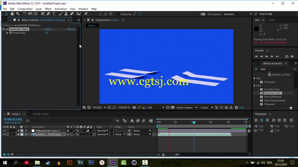Expand Adjustment Layer 1 properties
The width and height of the screenshot is (298, 167).
[18, 131]
